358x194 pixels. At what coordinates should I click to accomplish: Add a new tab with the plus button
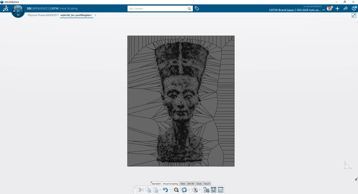point(95,15)
